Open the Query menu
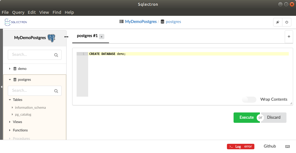 click(x=18, y=12)
